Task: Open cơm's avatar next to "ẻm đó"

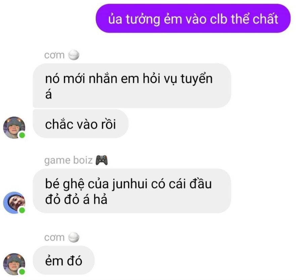Action: tap(14, 264)
